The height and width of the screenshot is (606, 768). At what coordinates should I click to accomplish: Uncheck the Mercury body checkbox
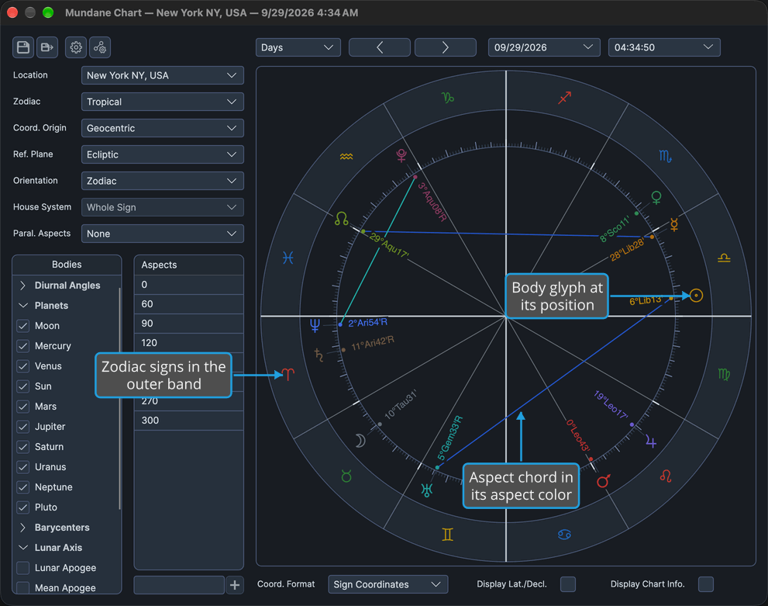[23, 345]
